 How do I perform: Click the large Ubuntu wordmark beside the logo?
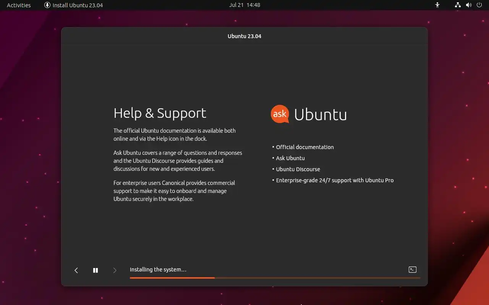pos(321,114)
